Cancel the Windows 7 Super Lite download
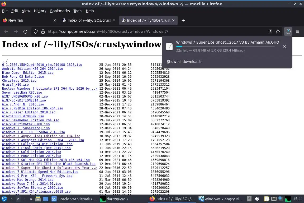 (x=285, y=47)
